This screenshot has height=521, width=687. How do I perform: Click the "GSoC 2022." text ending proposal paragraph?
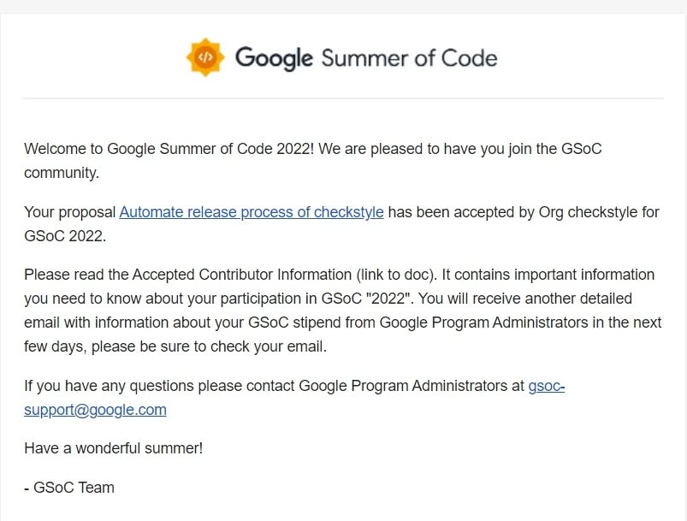click(65, 236)
